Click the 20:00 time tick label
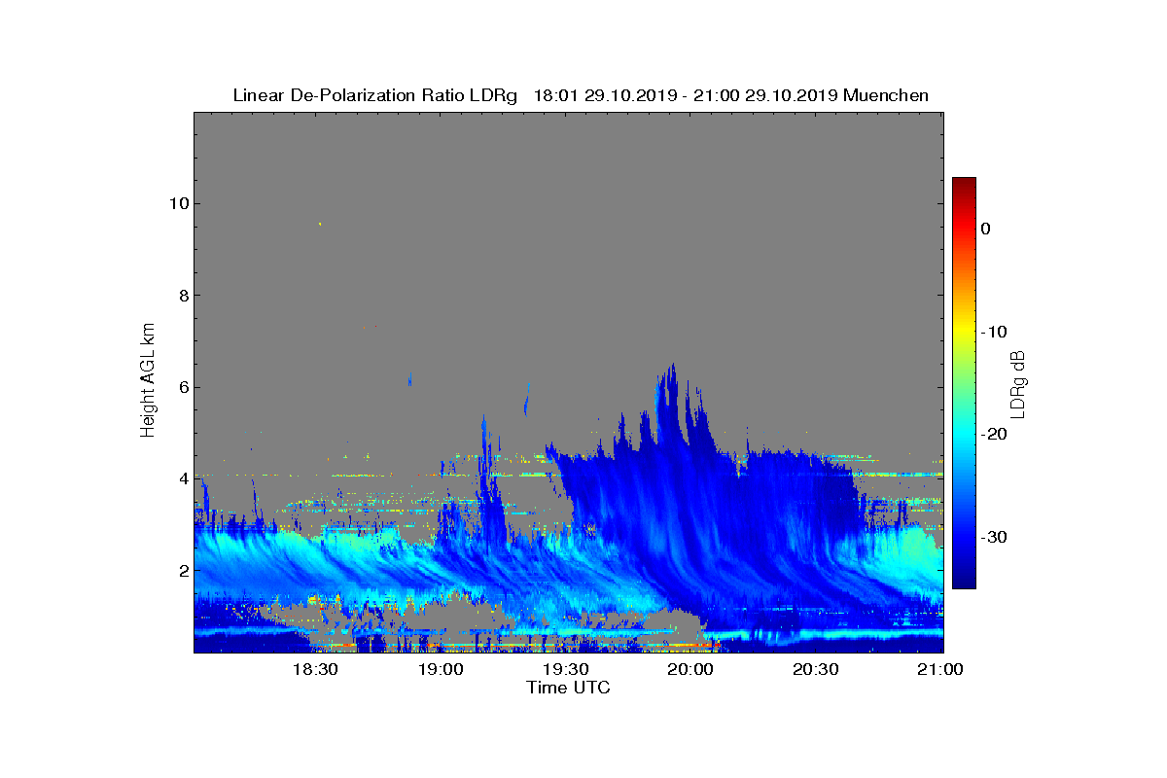Screen dimensions: 1167x778 tap(690, 670)
